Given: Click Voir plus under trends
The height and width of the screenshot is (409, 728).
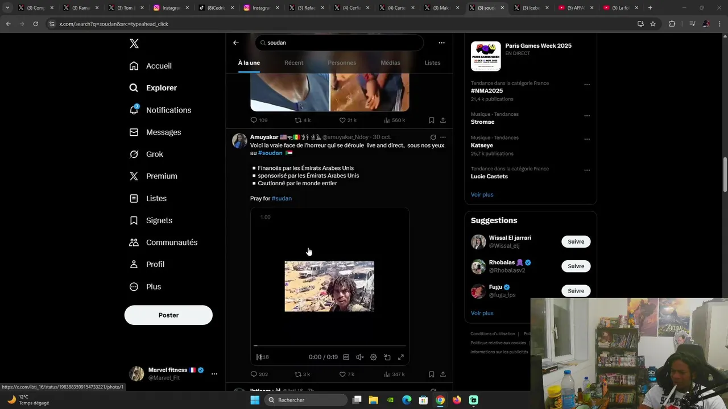Looking at the screenshot, I should click(x=482, y=195).
